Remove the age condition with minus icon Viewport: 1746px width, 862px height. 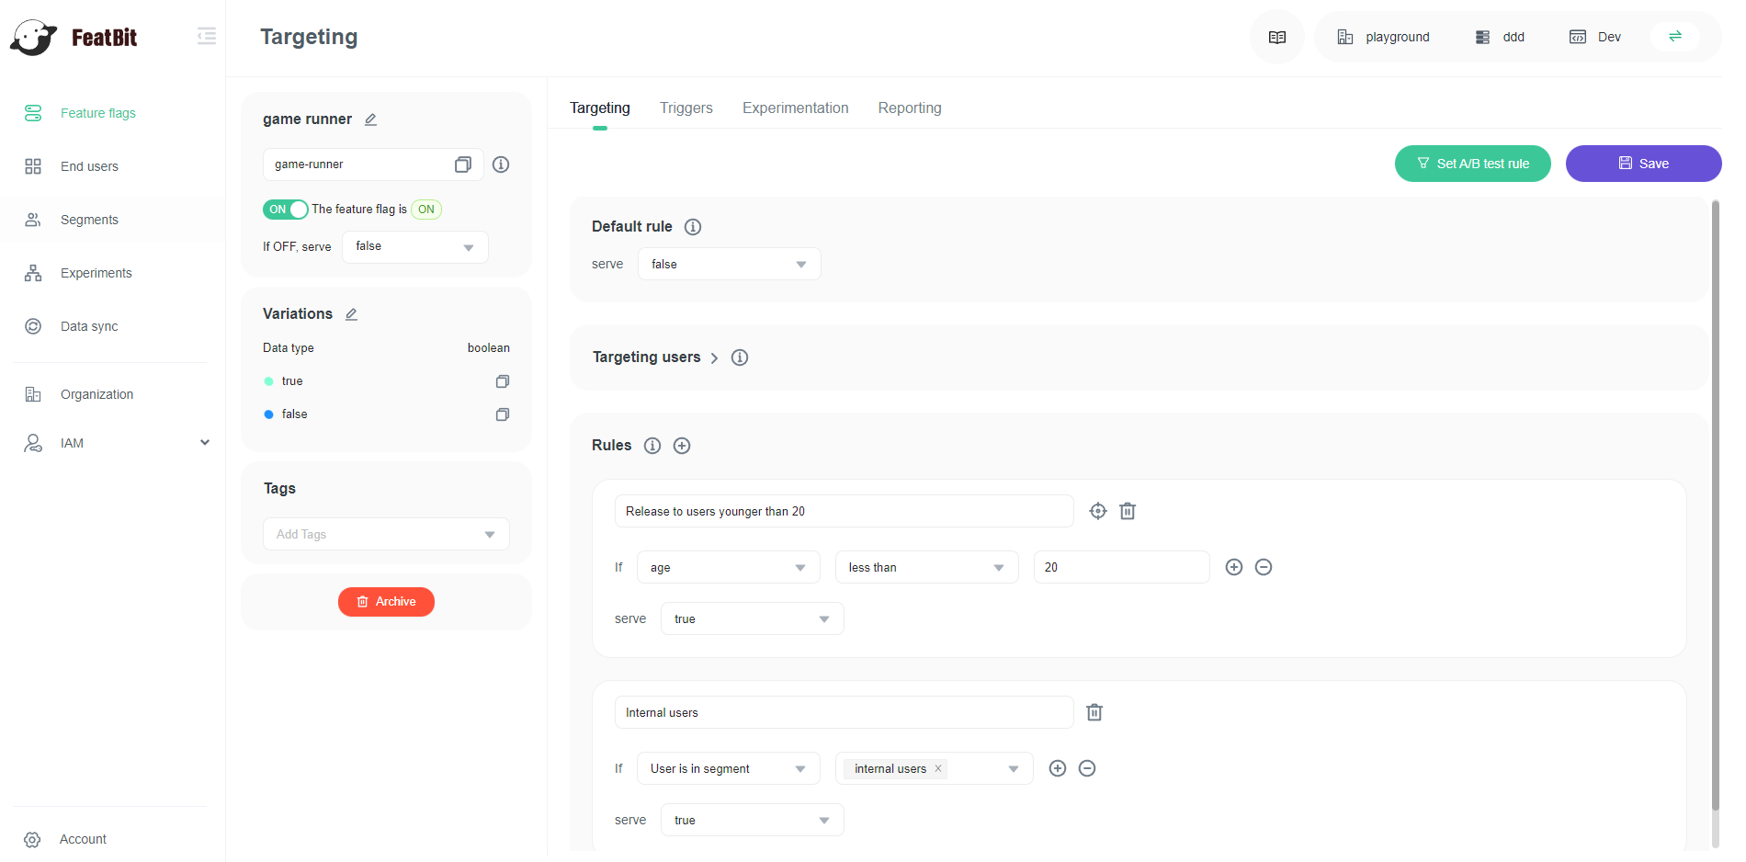click(1264, 567)
